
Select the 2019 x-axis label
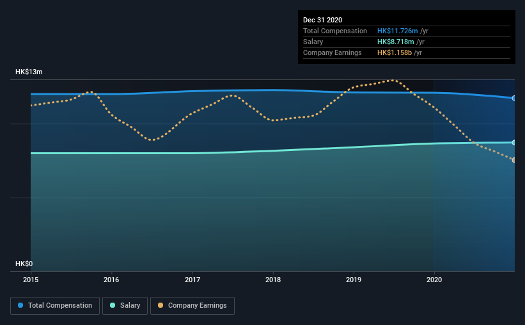(x=354, y=280)
